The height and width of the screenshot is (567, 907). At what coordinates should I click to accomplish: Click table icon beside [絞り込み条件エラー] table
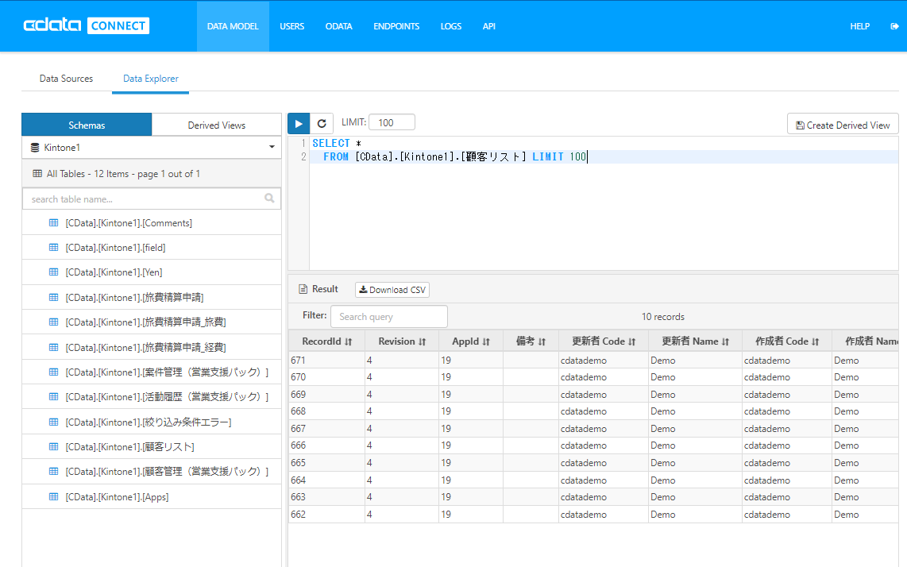(x=54, y=422)
